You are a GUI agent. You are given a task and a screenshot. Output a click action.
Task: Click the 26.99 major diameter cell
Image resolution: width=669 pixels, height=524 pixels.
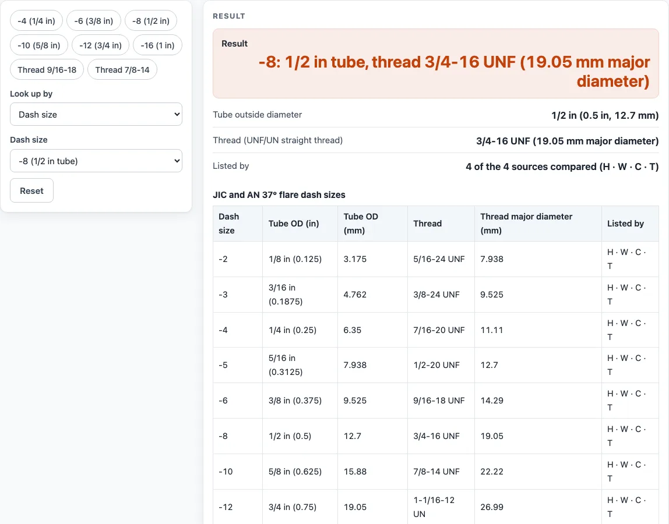(537, 507)
